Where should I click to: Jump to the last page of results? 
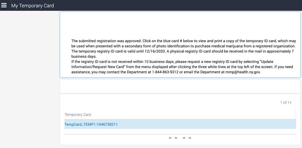click(190, 138)
